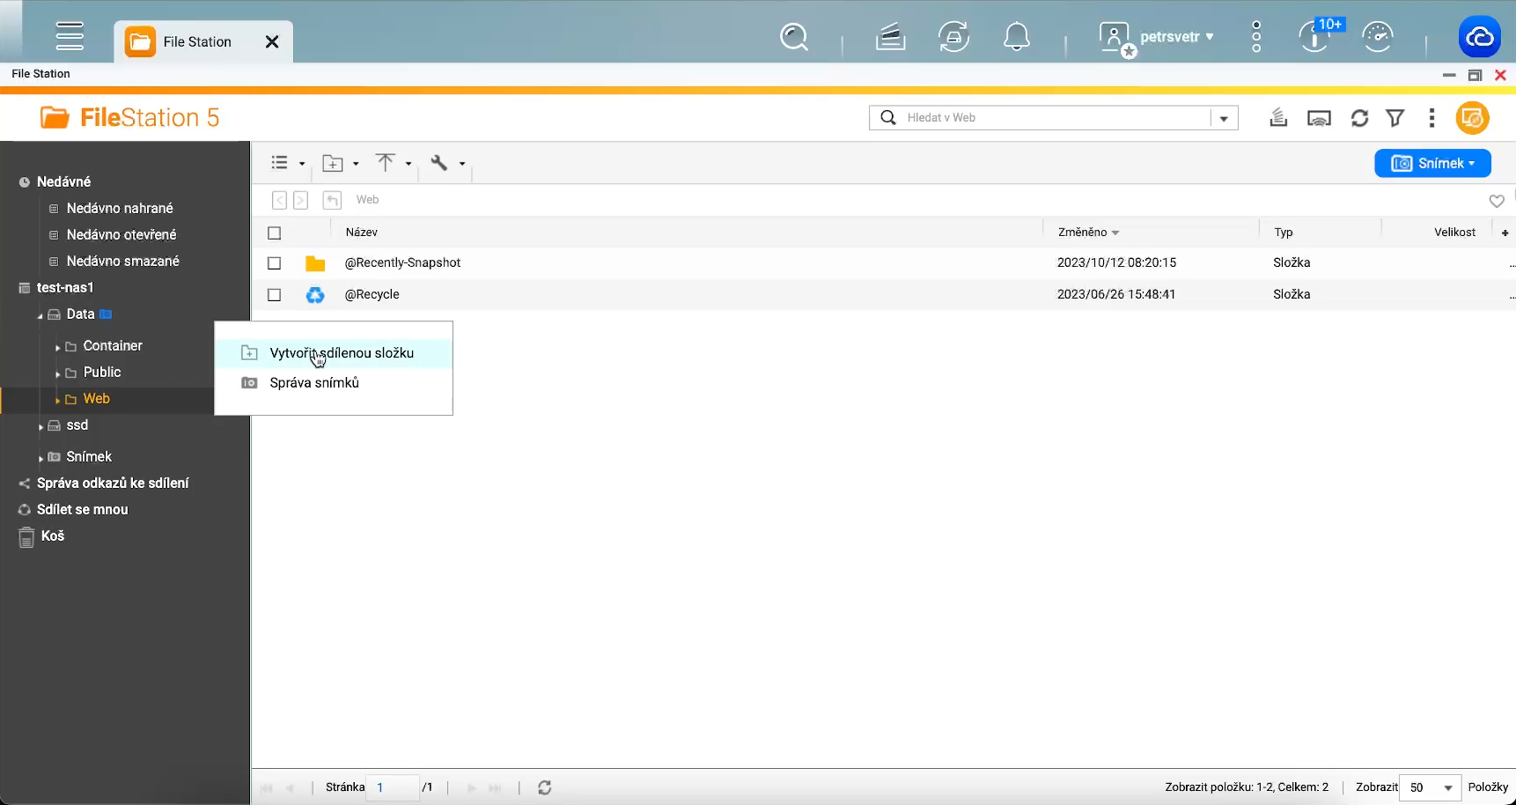Open search scope dropdown beside Hledat v Web
Image resolution: width=1516 pixels, height=805 pixels.
[x=1224, y=117]
